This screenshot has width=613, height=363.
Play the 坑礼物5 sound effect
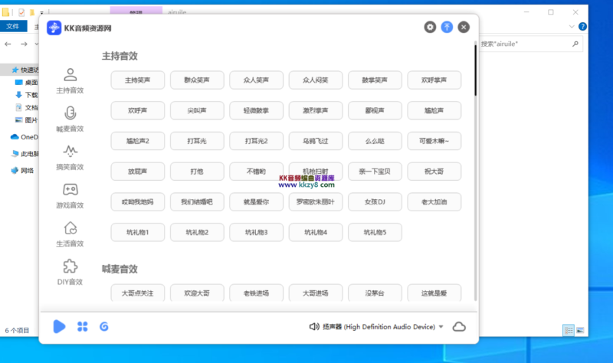coord(375,233)
